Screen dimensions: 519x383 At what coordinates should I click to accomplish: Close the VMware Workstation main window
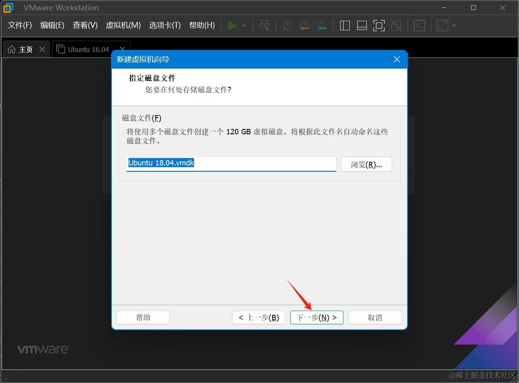pyautogui.click(x=503, y=7)
